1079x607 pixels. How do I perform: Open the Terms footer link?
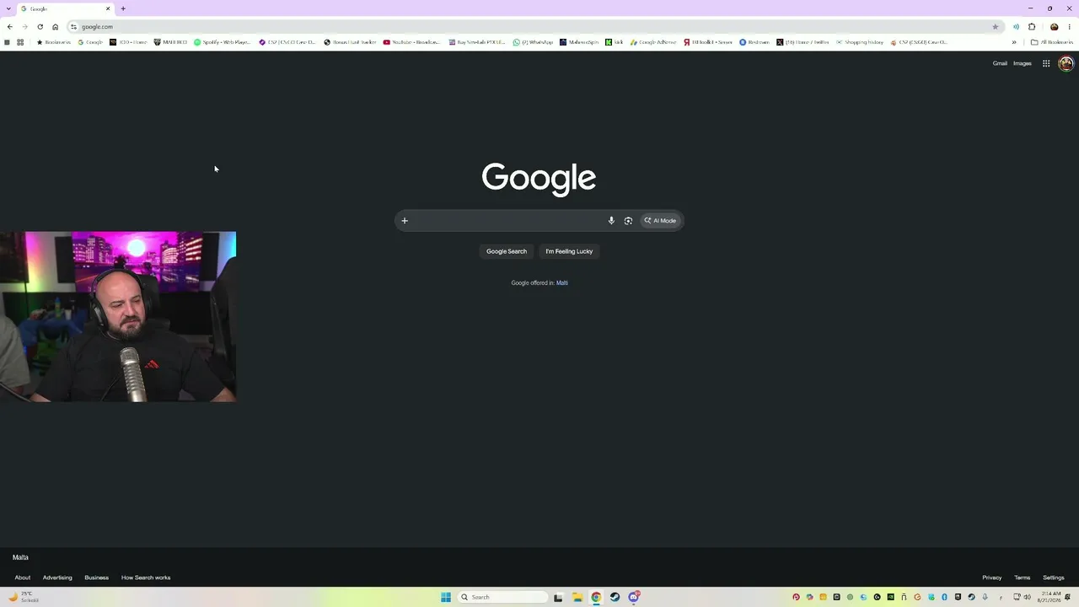tap(1023, 577)
